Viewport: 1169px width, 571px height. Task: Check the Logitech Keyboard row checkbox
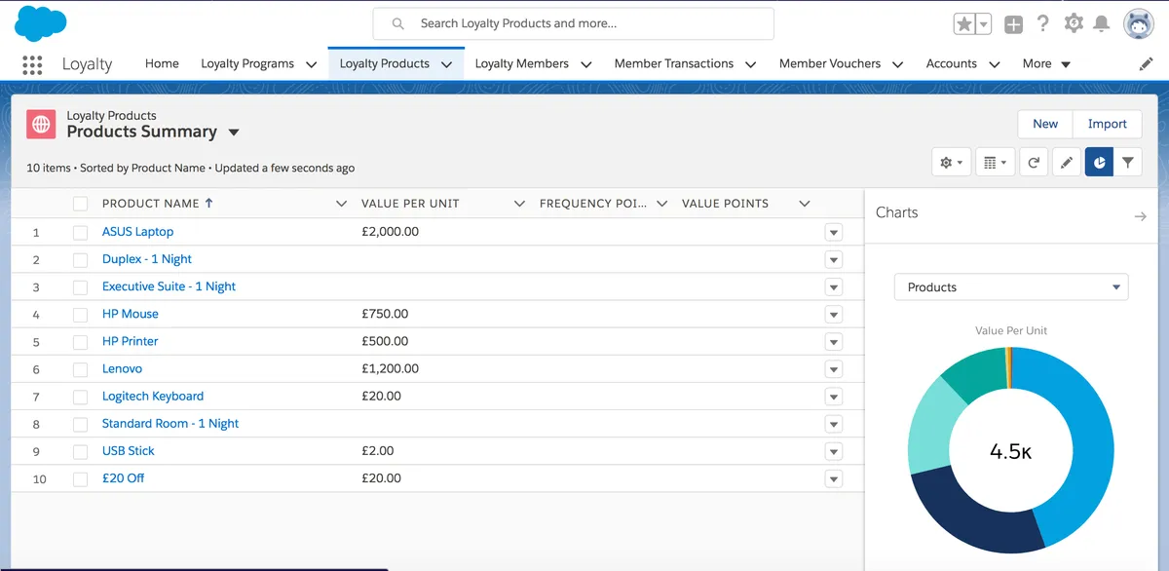click(x=80, y=397)
